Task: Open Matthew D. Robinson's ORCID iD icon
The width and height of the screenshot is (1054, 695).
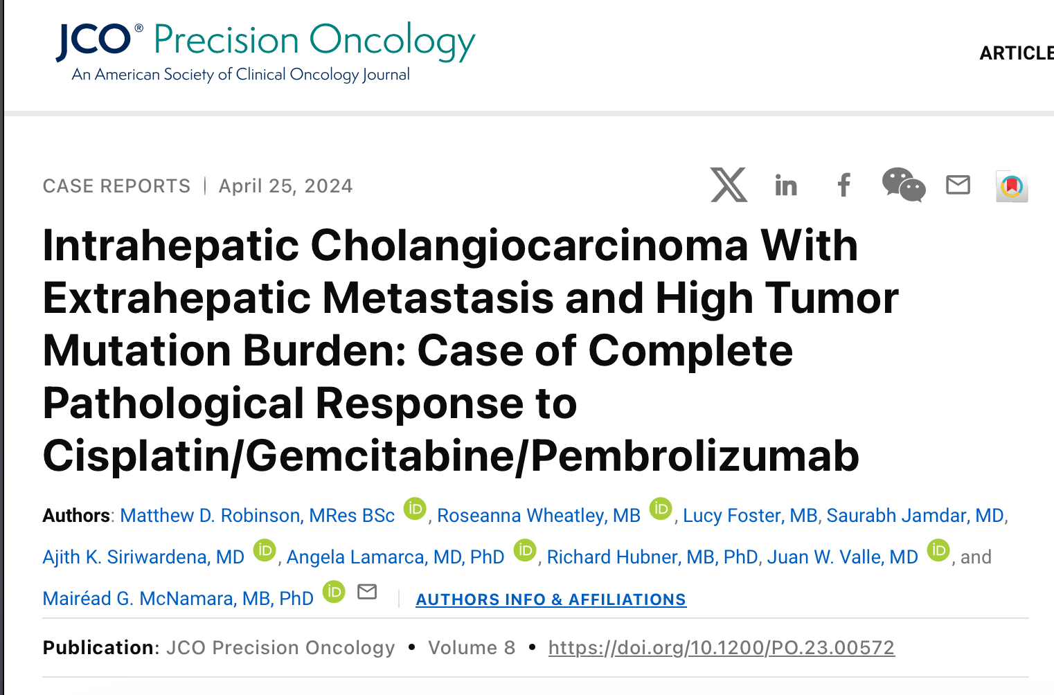Action: click(x=415, y=509)
